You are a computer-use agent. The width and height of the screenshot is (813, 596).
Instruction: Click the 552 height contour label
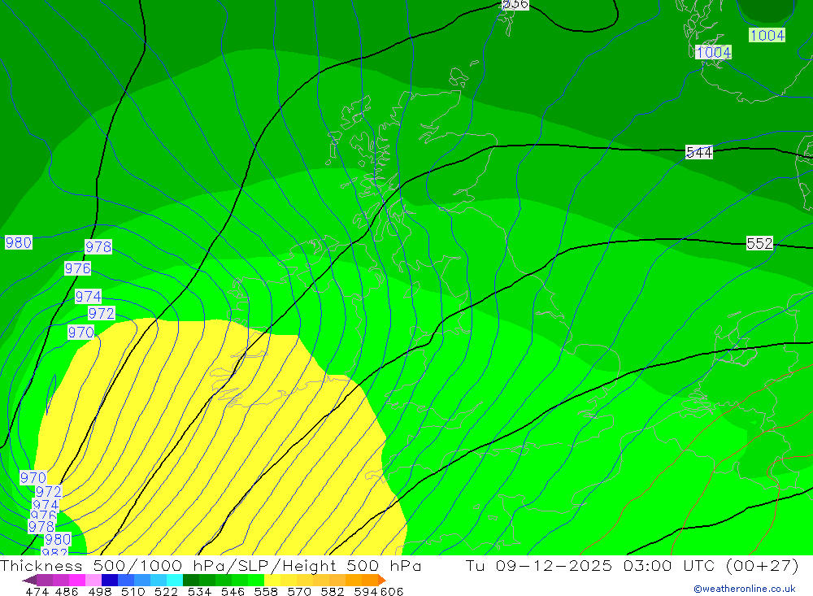[759, 243]
